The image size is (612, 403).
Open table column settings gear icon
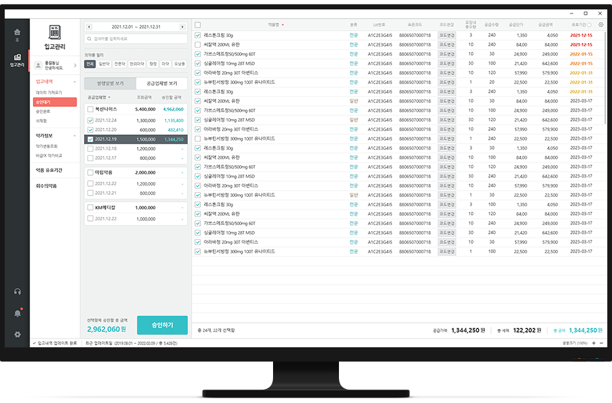[x=601, y=25]
